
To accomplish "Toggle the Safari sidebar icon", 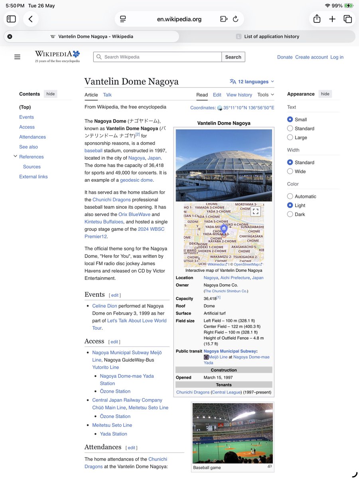I will click(11, 19).
